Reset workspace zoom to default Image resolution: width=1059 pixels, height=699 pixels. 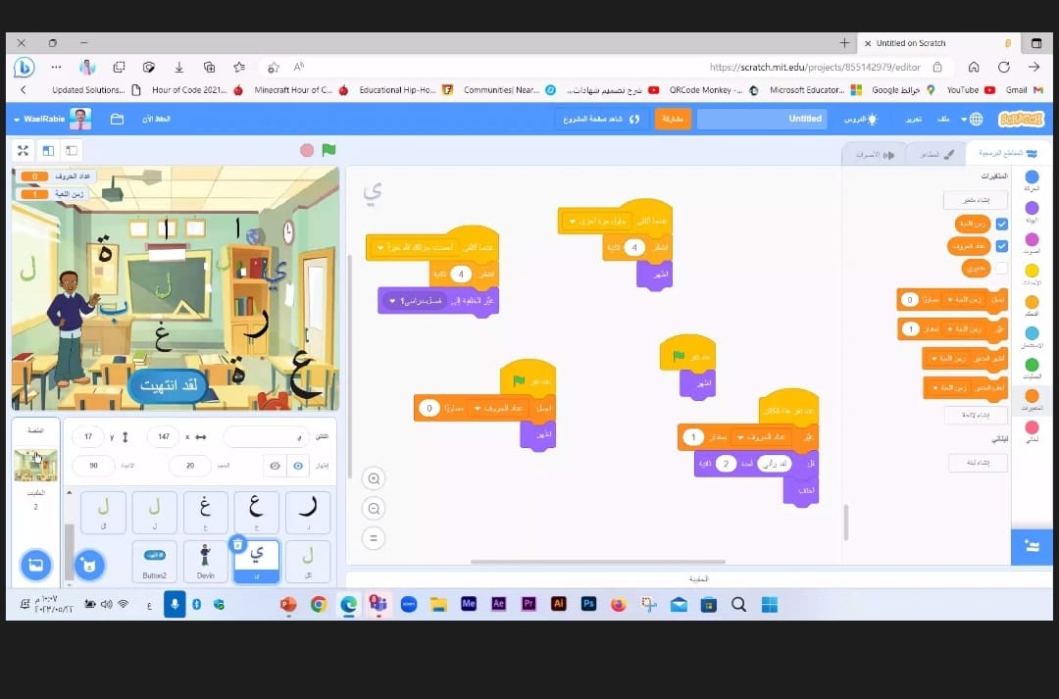(x=374, y=538)
